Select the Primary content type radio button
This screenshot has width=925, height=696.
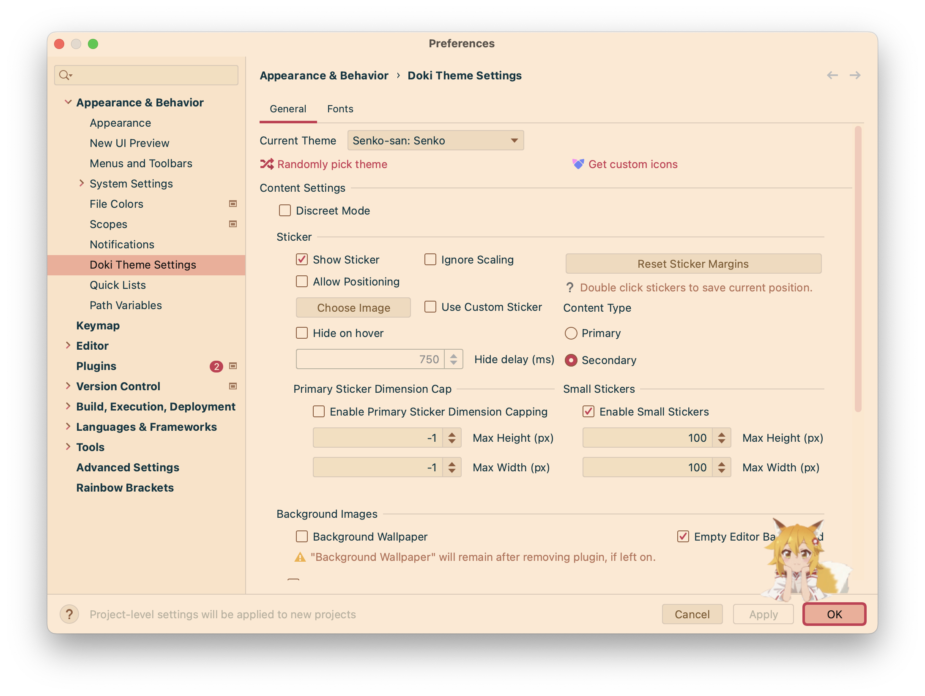[572, 333]
